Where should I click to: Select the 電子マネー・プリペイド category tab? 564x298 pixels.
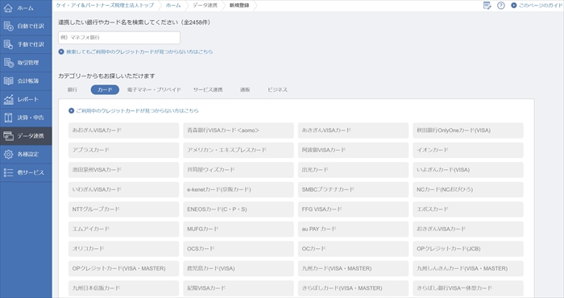pos(154,89)
